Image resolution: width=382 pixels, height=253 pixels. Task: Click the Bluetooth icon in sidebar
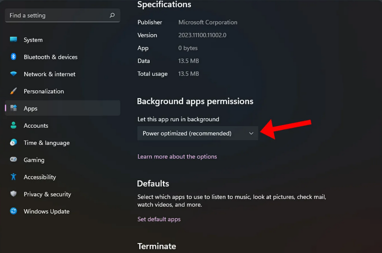pyautogui.click(x=14, y=57)
